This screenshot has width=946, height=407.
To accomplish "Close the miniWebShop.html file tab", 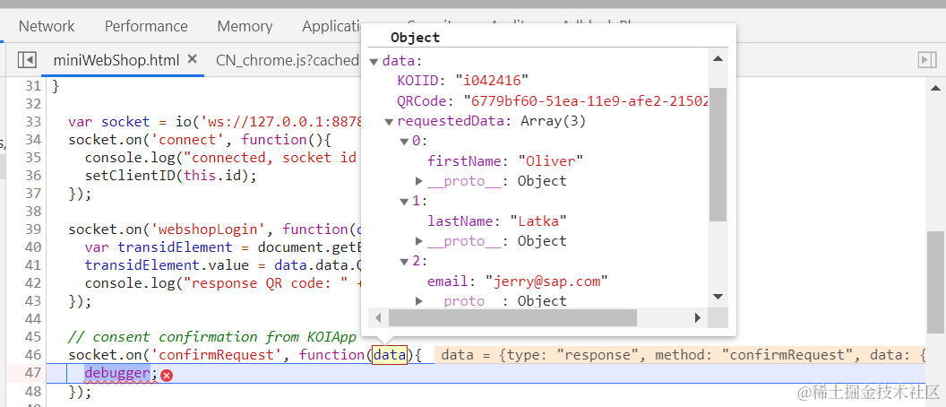I will point(193,59).
